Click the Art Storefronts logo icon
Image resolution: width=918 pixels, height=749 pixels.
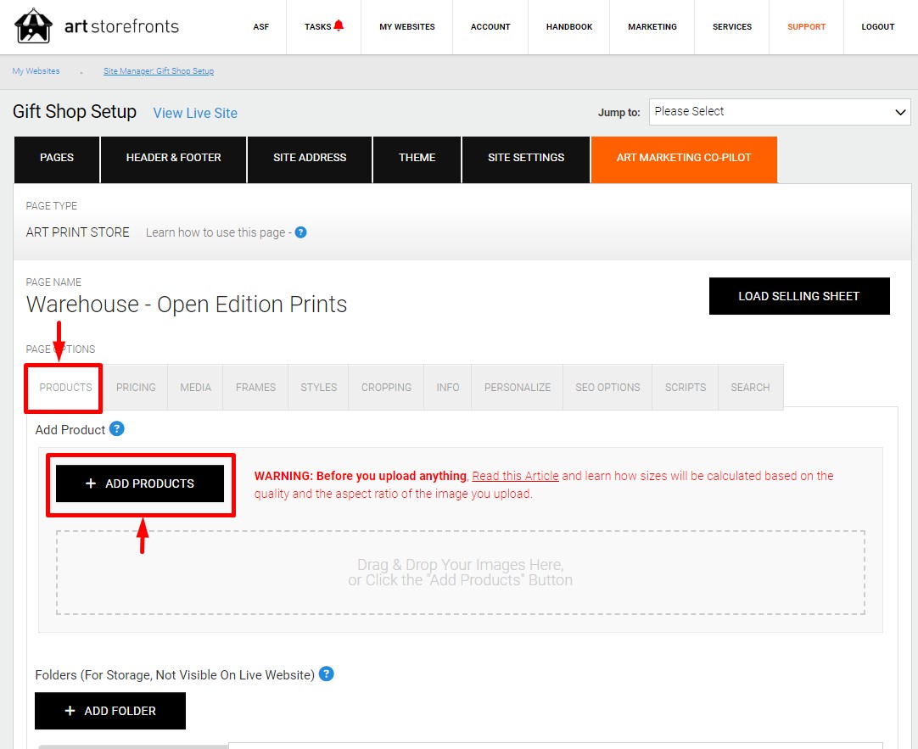coord(33,25)
